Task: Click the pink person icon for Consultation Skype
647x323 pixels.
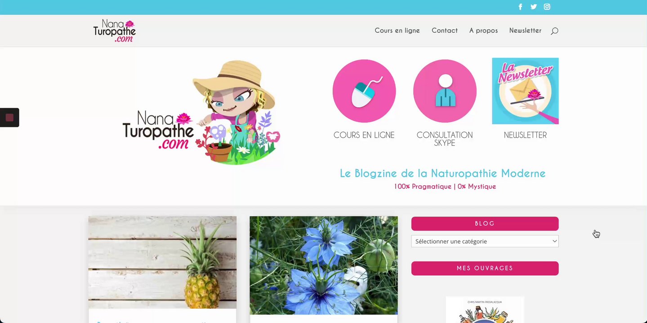Action: (x=445, y=91)
